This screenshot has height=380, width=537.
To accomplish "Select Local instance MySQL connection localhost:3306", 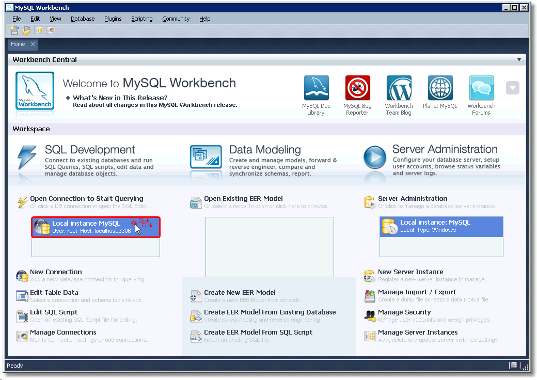I will coord(96,227).
